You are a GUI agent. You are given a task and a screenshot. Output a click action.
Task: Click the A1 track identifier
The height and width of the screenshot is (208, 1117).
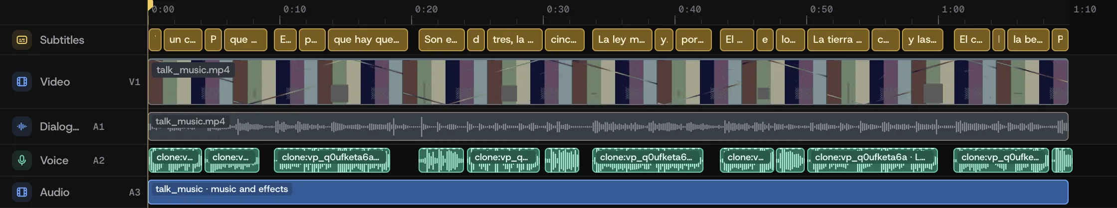99,127
